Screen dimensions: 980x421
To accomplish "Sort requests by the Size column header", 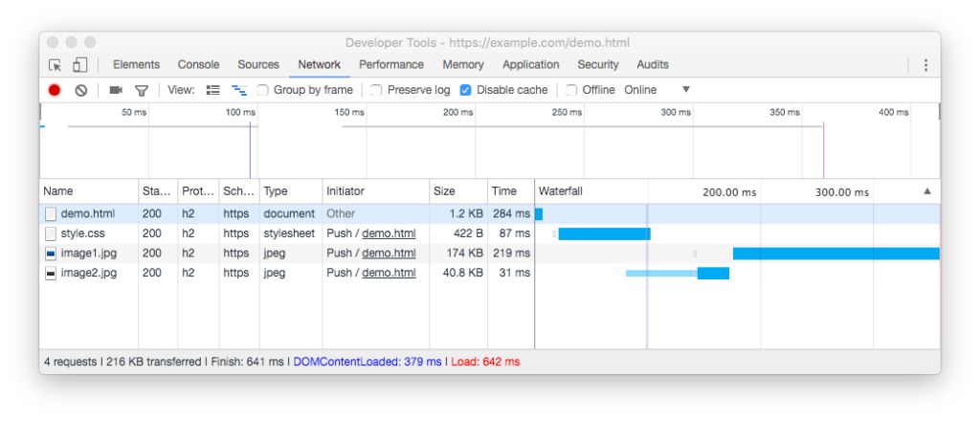I will pos(445,191).
